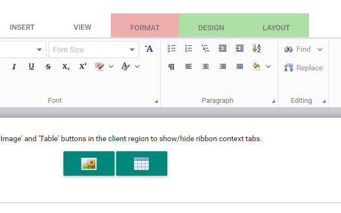This screenshot has width=341, height=213.
Task: Open the Font Size dropdown
Action: click(x=132, y=50)
